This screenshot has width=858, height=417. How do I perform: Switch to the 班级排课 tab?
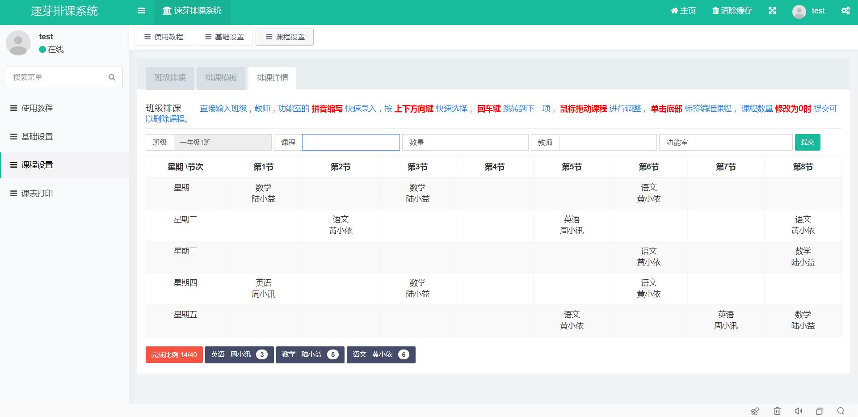(x=170, y=78)
